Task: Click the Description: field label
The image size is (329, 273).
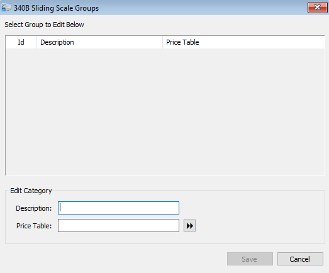Action: click(34, 208)
